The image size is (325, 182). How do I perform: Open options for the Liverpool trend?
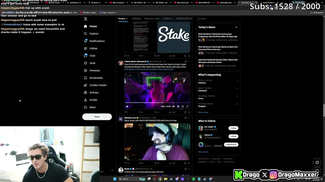click(237, 88)
